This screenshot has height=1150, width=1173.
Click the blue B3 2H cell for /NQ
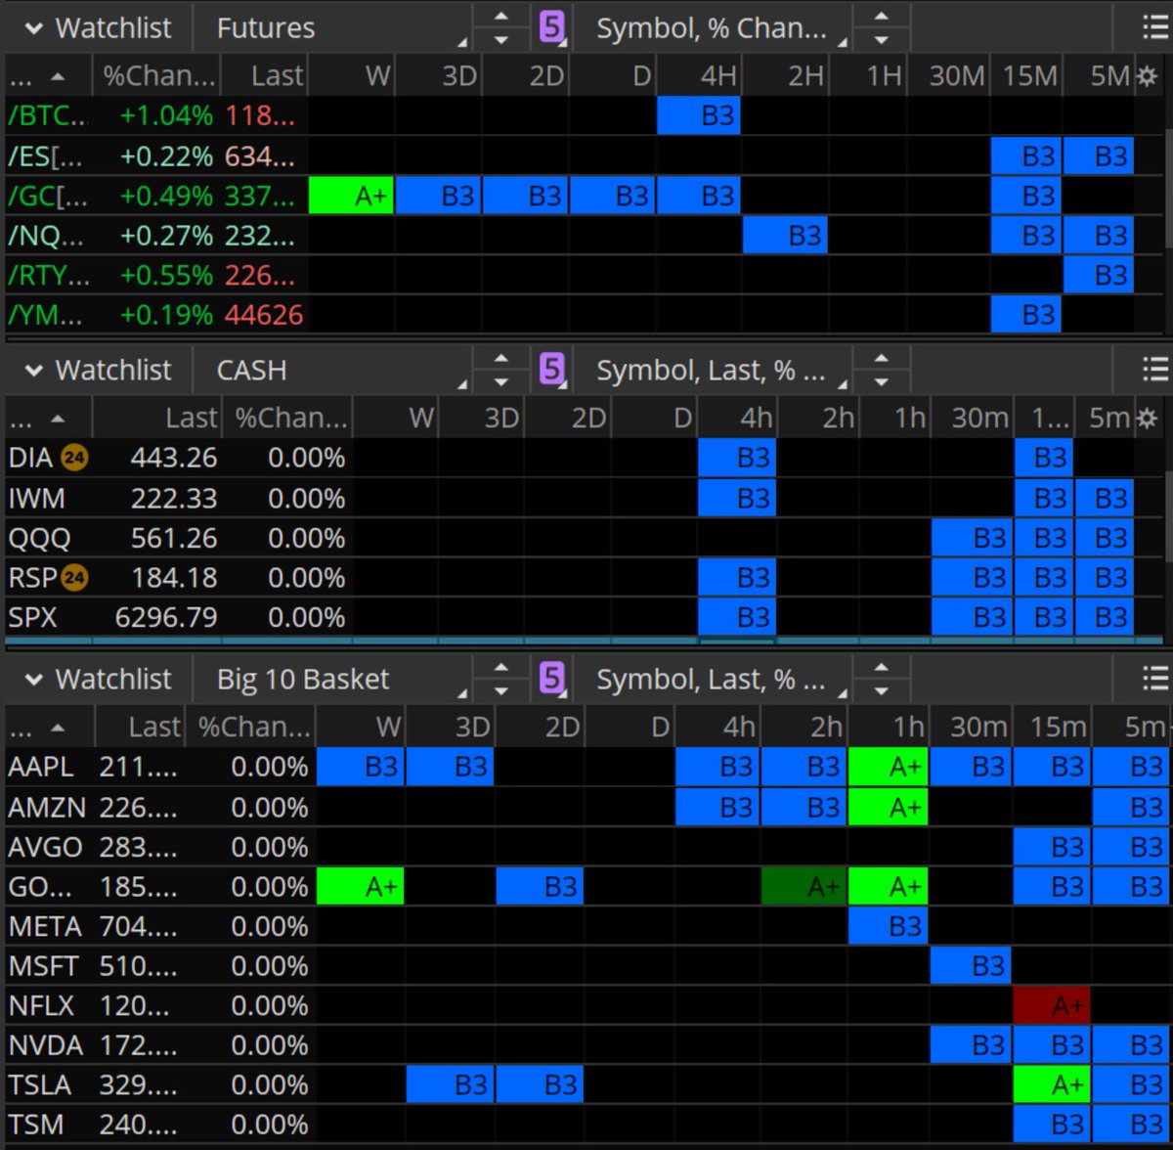pyautogui.click(x=785, y=236)
